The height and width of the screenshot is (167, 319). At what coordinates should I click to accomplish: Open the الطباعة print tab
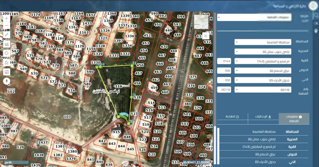pyautogui.click(x=232, y=117)
